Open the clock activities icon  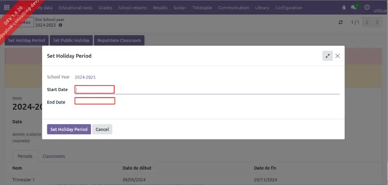click(x=367, y=8)
